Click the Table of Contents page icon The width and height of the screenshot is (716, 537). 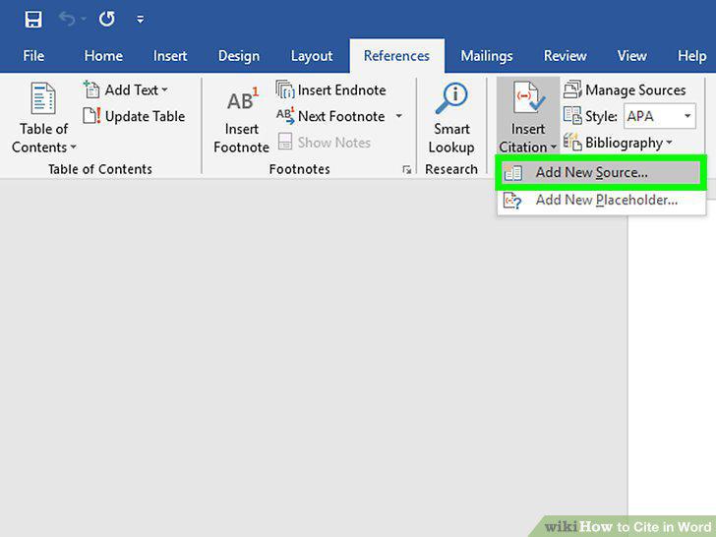[x=43, y=98]
